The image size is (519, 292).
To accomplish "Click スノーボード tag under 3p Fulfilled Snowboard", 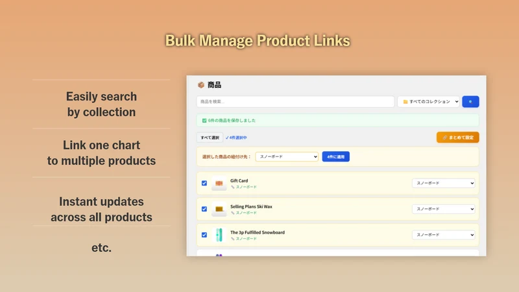I will (247, 239).
